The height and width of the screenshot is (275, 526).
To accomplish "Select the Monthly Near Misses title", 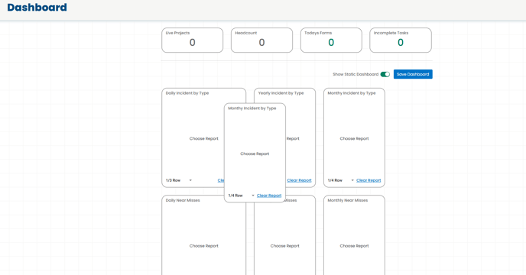I will [x=348, y=201].
